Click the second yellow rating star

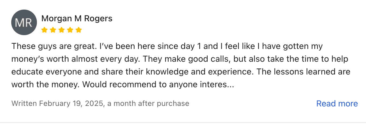coord(53,30)
